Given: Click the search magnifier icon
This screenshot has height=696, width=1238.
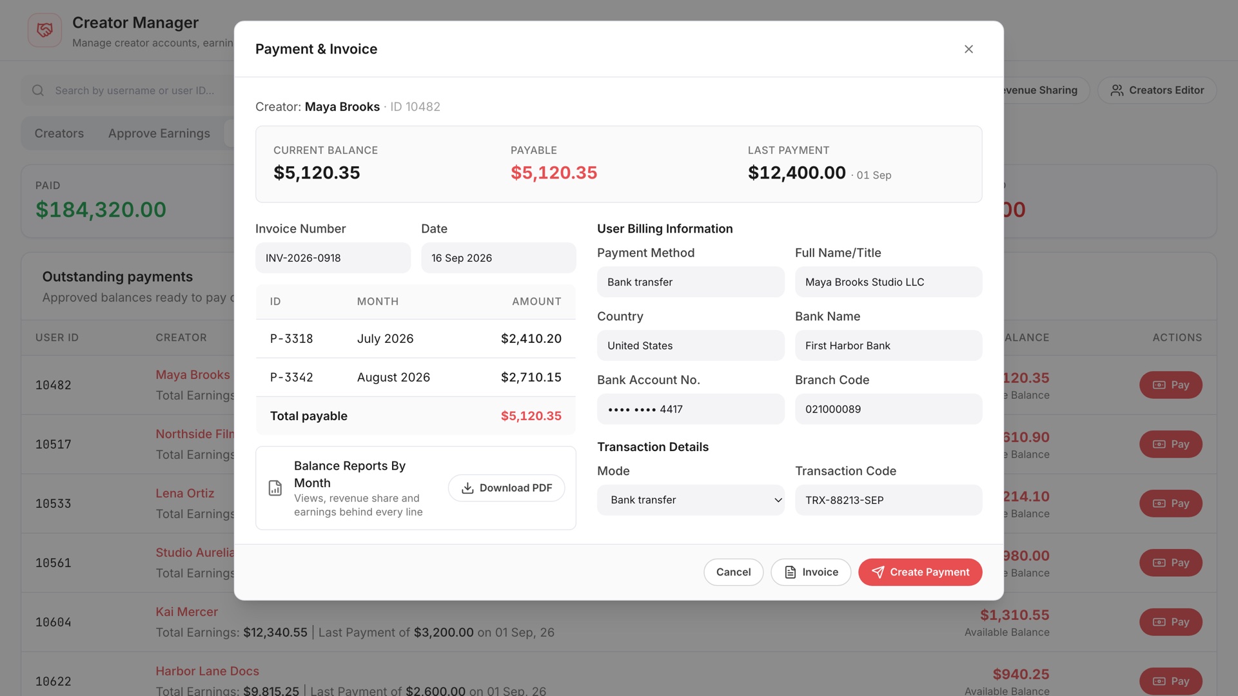Looking at the screenshot, I should pyautogui.click(x=38, y=90).
